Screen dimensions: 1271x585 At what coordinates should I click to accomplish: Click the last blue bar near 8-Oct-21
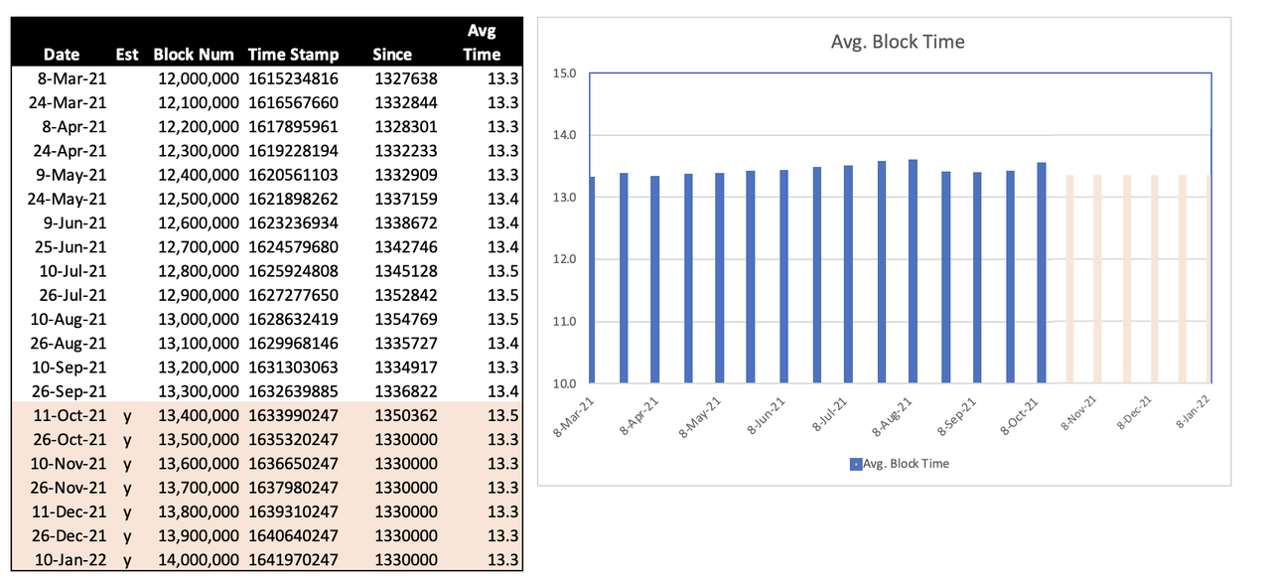[1042, 273]
